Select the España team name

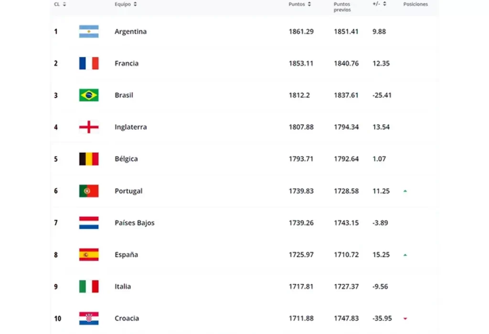[x=126, y=255]
